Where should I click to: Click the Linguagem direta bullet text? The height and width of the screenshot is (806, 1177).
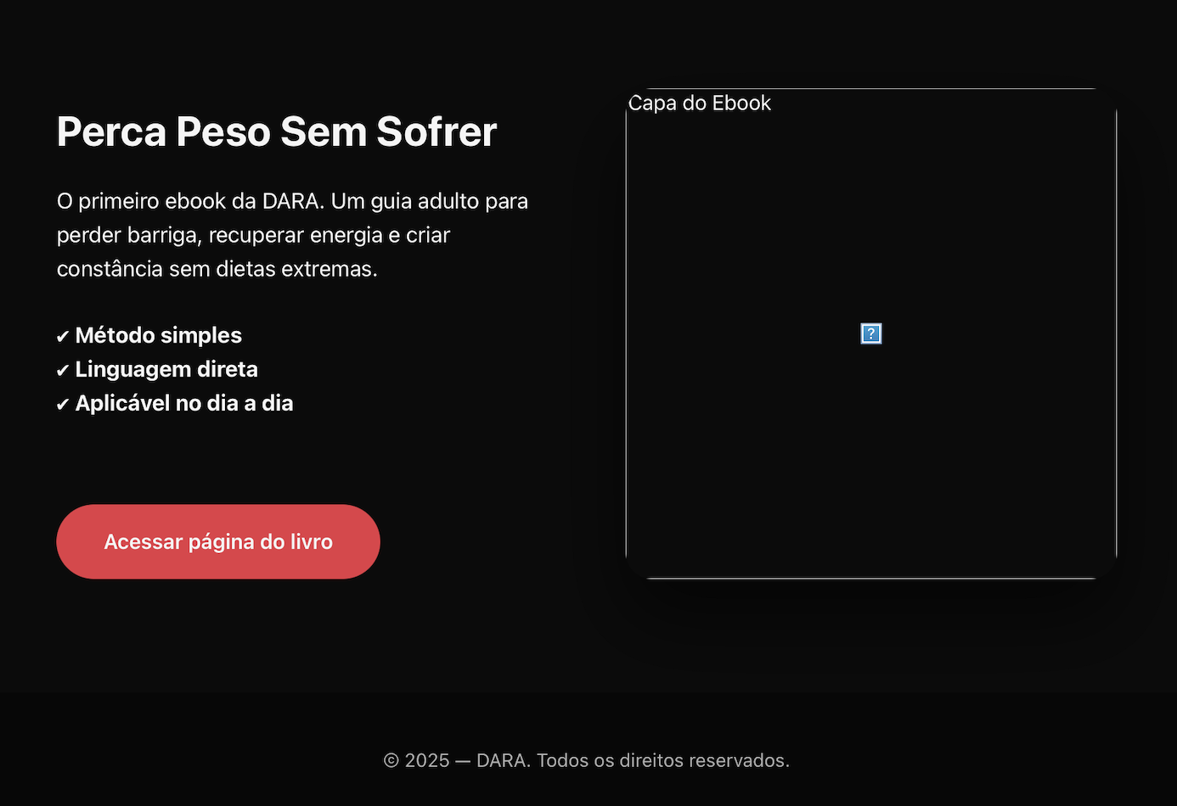pos(166,369)
